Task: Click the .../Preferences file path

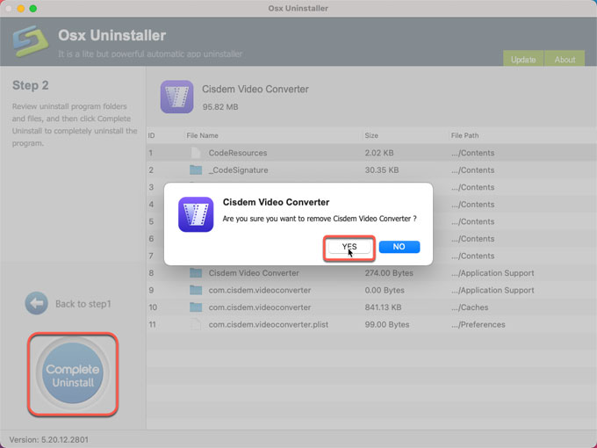Action: [478, 324]
